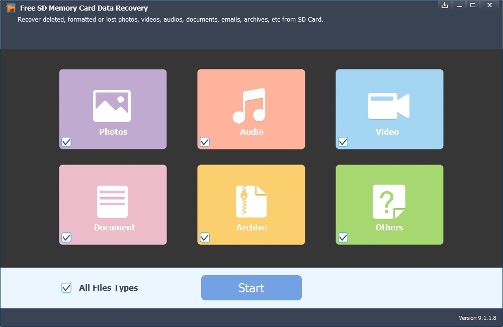503x327 pixels.
Task: Uncheck the Archive checkbox
Action: (205, 237)
